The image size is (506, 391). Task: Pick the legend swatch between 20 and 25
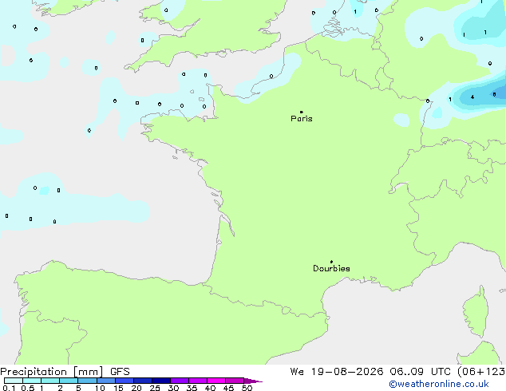point(142,381)
